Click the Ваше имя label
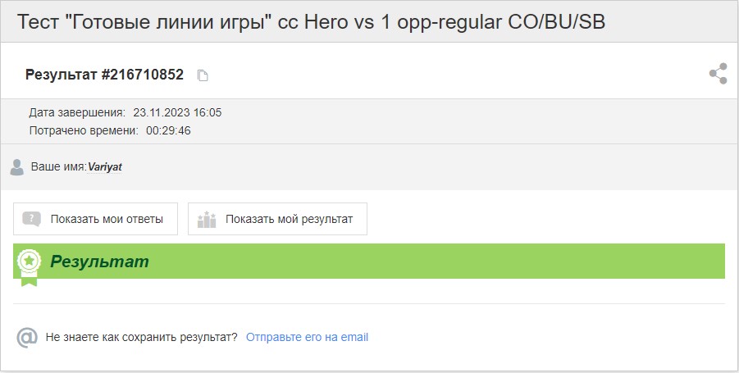 pos(59,166)
